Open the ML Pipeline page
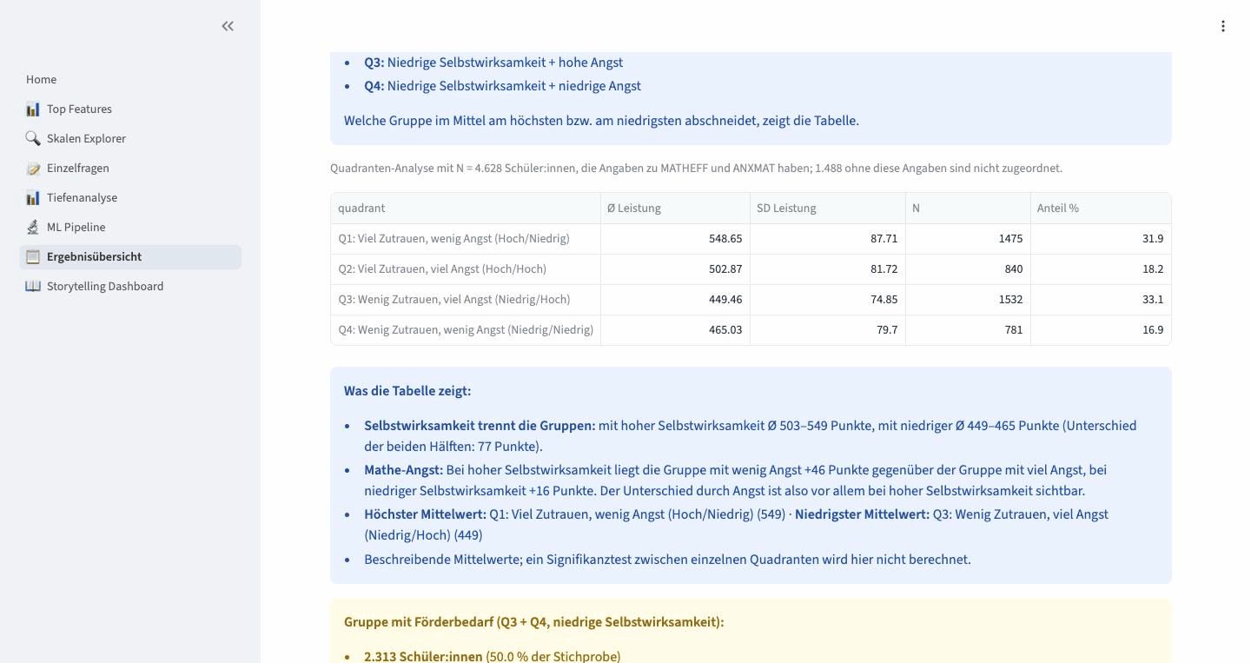1251x663 pixels. pos(130,227)
